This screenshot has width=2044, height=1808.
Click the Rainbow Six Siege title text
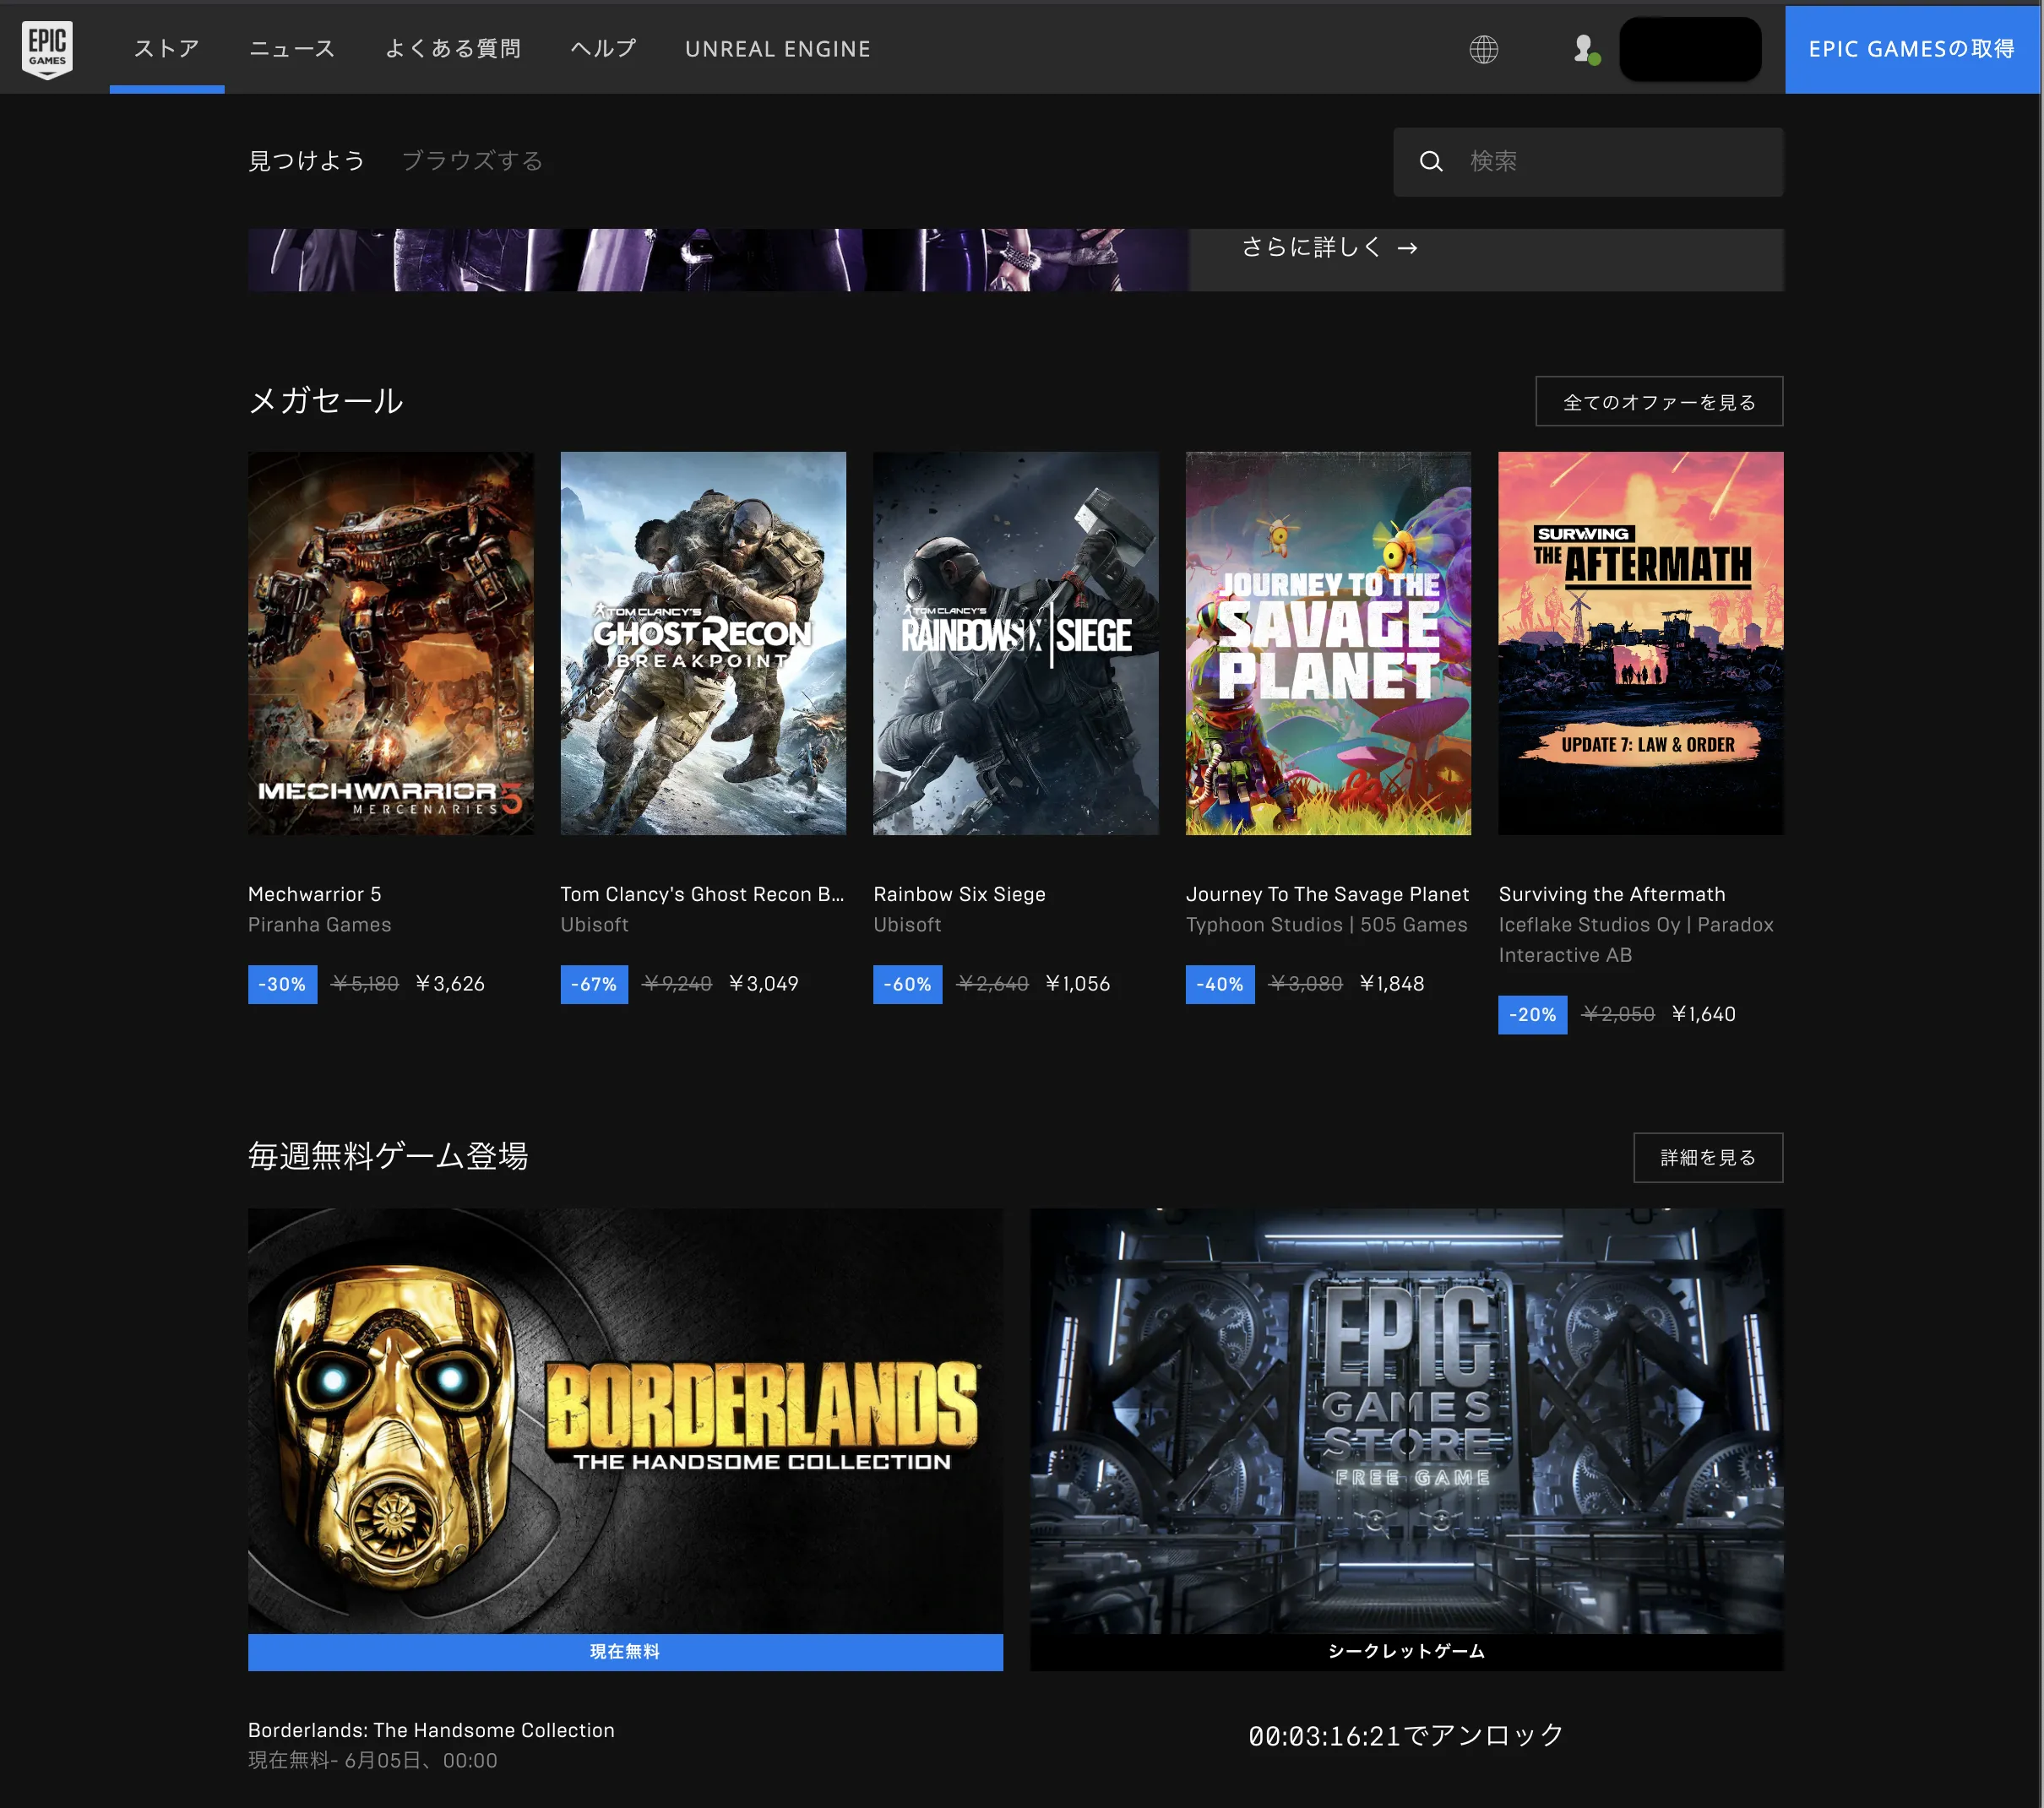coord(959,894)
